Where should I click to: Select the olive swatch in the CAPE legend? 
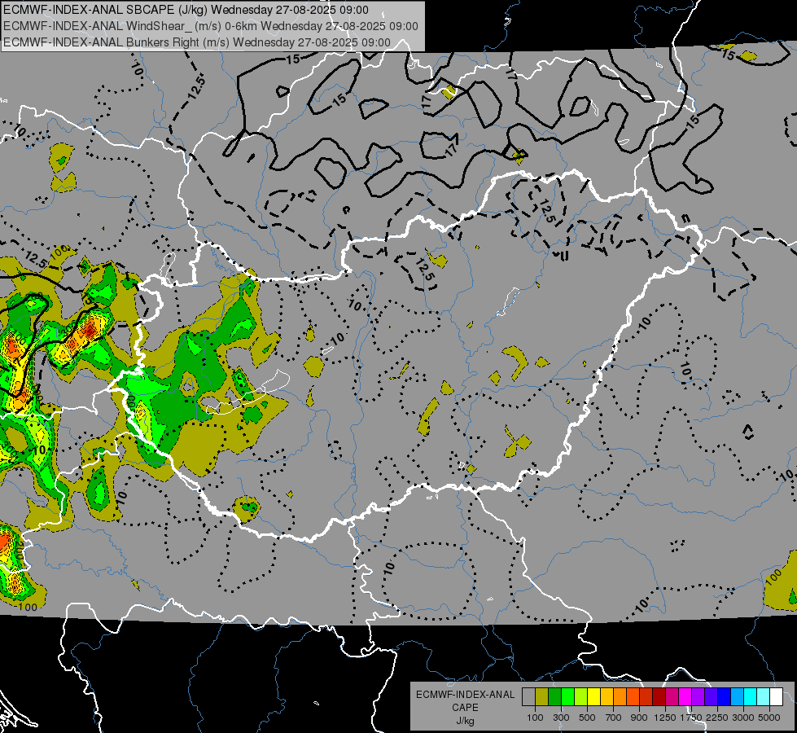[x=541, y=697]
